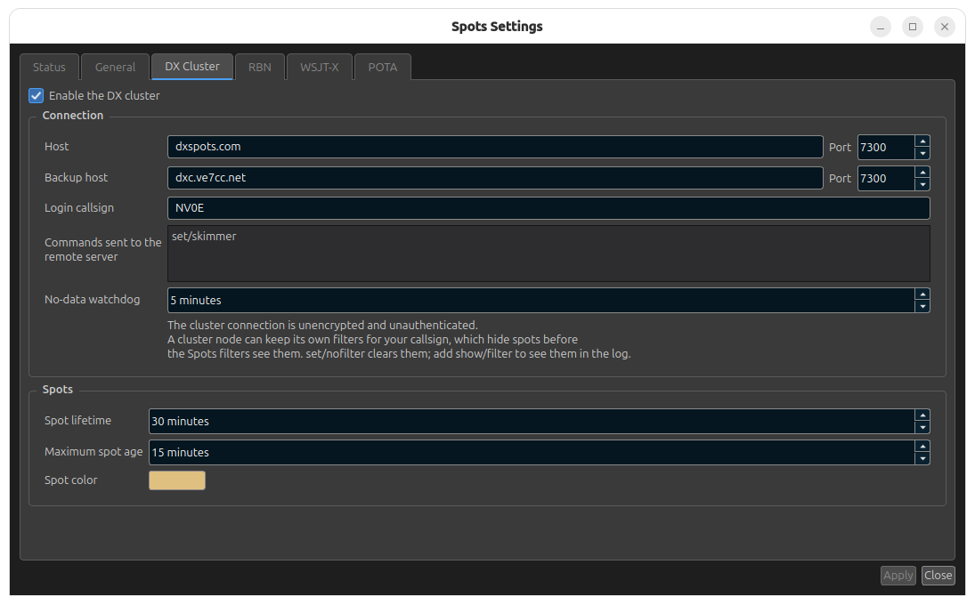Screen dimensions: 975x605
Task: Minimize the Spots Settings window
Action: 881,27
